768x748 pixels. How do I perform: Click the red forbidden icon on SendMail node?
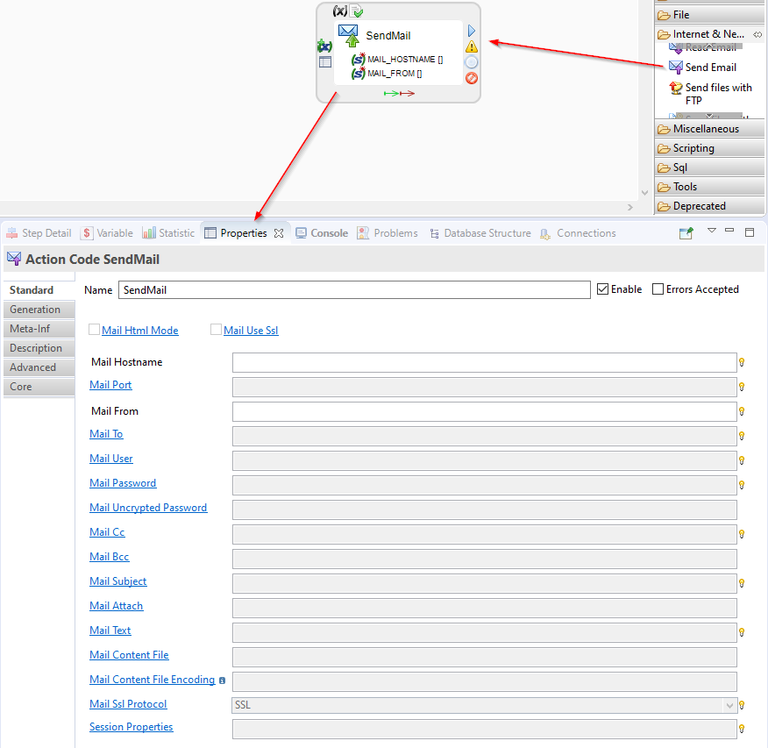click(x=472, y=78)
